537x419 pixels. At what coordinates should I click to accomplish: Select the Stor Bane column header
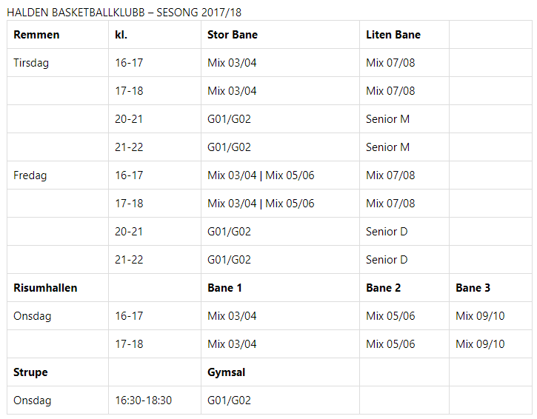pyautogui.click(x=233, y=35)
